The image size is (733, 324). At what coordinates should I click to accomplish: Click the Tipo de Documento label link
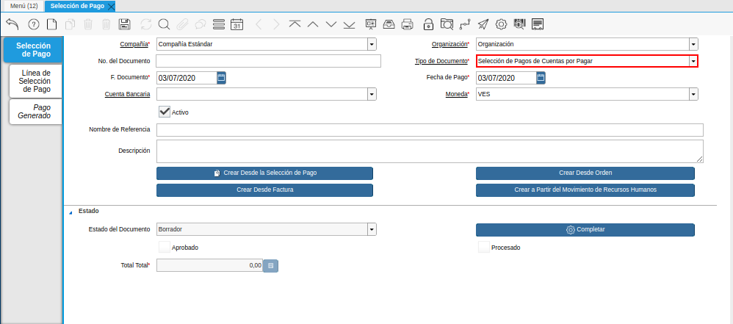[441, 61]
